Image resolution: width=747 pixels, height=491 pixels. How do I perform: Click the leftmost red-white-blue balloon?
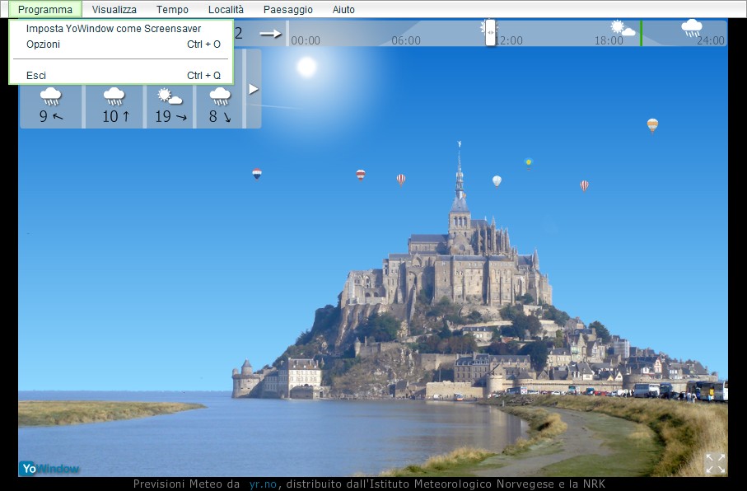pyautogui.click(x=257, y=174)
